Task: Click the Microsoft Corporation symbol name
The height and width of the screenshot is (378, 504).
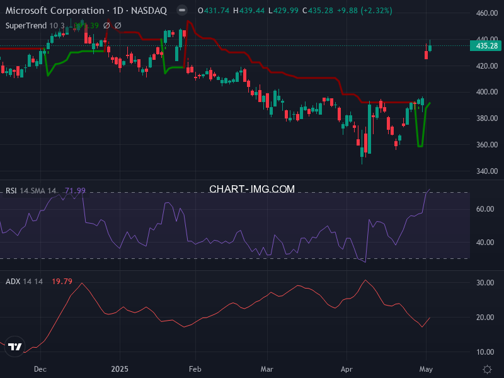Action: pos(55,11)
